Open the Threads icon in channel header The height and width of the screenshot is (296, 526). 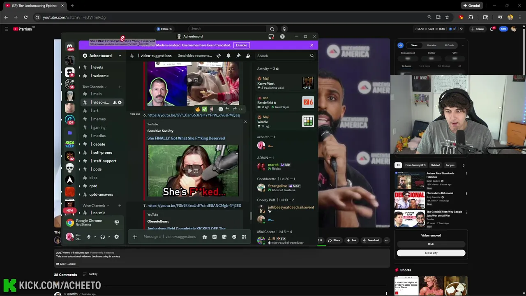pos(219,55)
